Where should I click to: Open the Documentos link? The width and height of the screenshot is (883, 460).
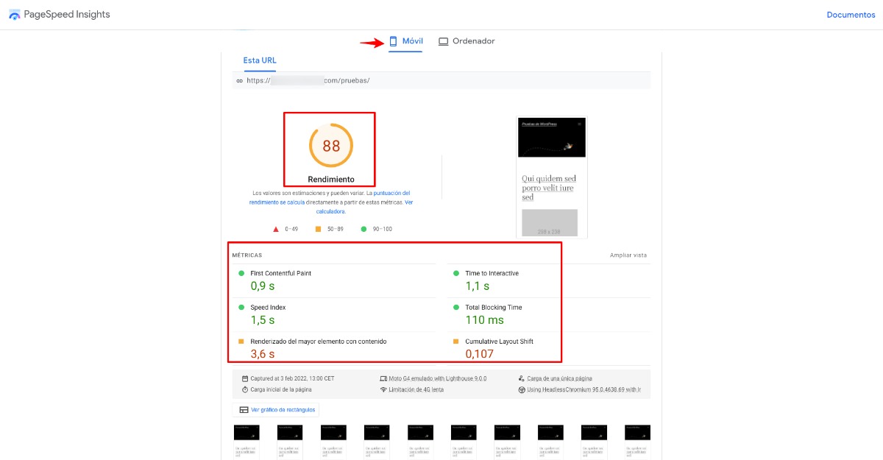tap(851, 15)
